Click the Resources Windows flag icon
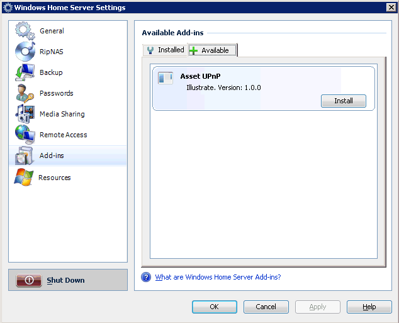 click(x=24, y=177)
